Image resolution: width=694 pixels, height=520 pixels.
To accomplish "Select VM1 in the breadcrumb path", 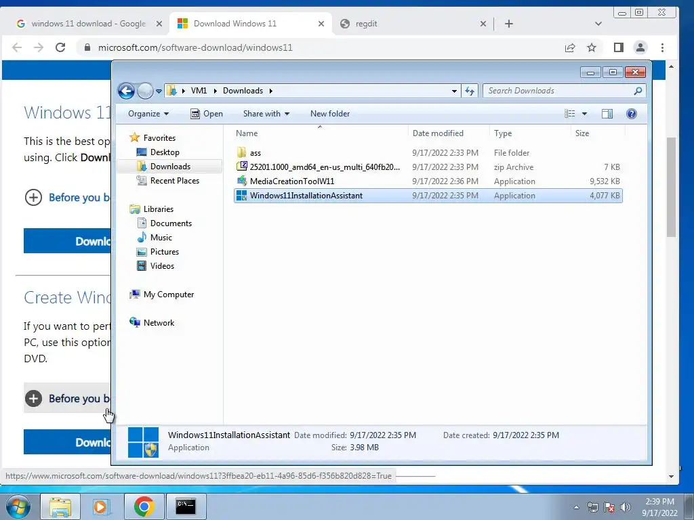I will (199, 91).
